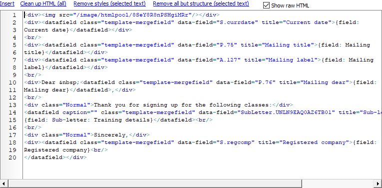
Task: Click the Insert link
Action: tap(7, 3)
